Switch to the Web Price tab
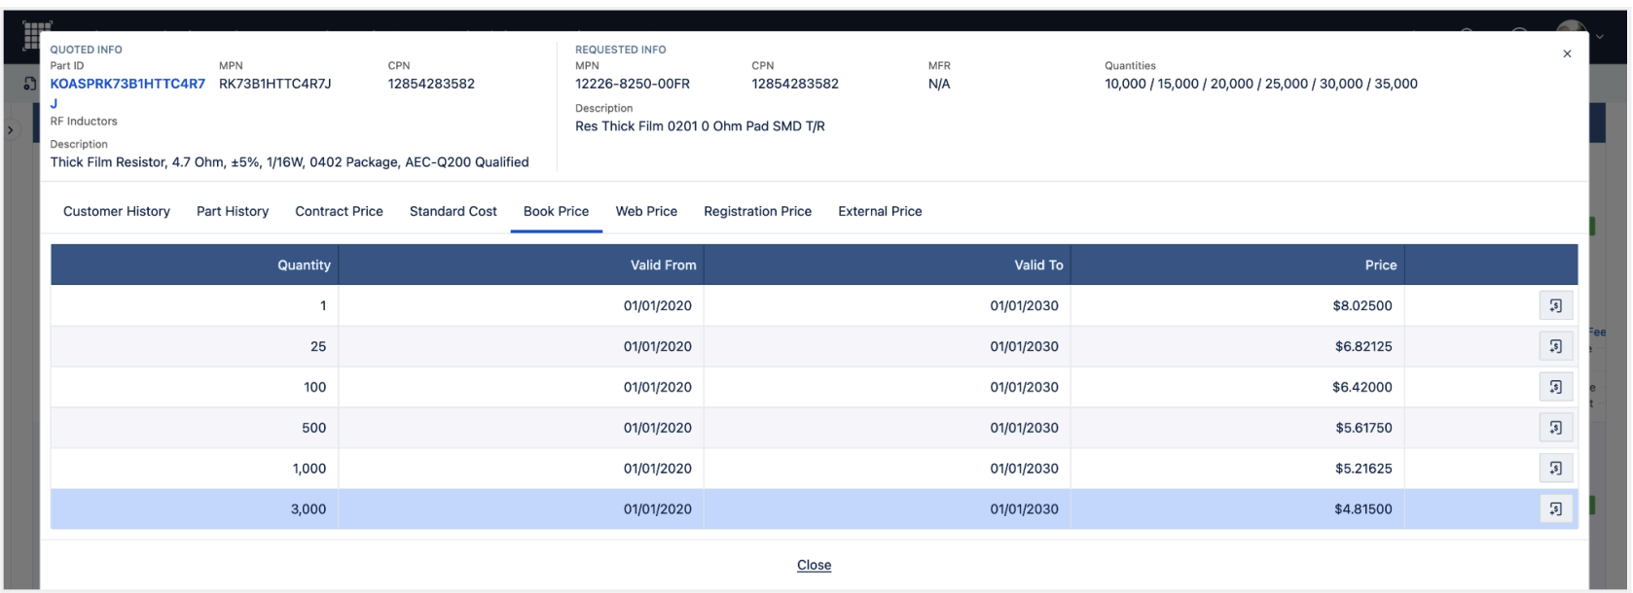The width and height of the screenshot is (1633, 593). click(x=646, y=211)
